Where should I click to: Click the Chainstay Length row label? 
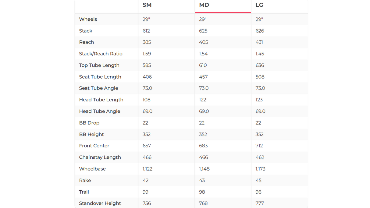pyautogui.click(x=100, y=157)
